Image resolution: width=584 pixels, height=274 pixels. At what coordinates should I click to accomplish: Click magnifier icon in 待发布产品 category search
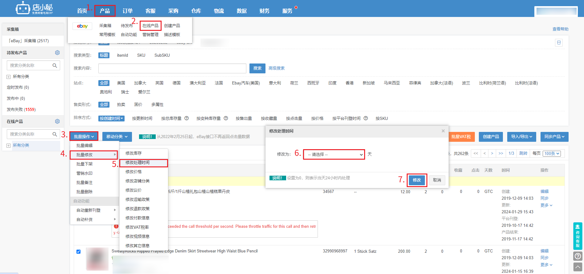55,65
